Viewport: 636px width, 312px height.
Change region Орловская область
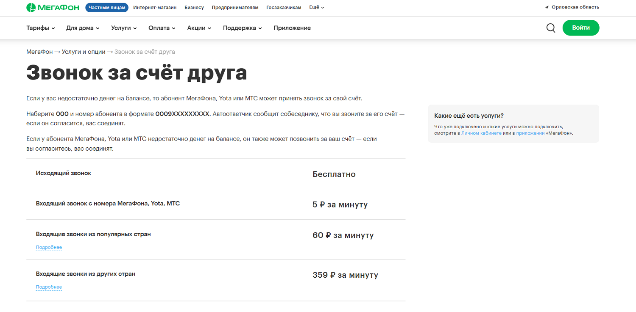575,7
